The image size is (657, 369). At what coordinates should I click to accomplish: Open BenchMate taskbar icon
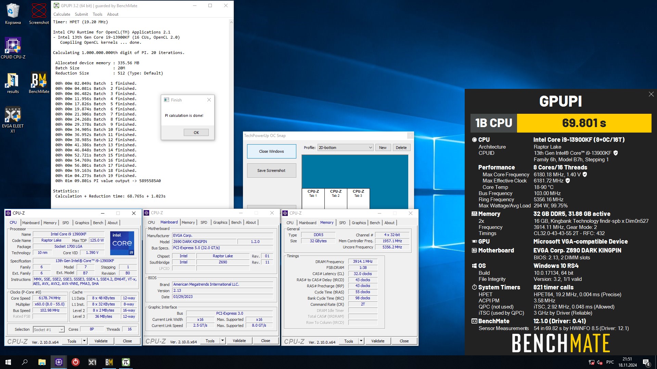click(x=109, y=362)
